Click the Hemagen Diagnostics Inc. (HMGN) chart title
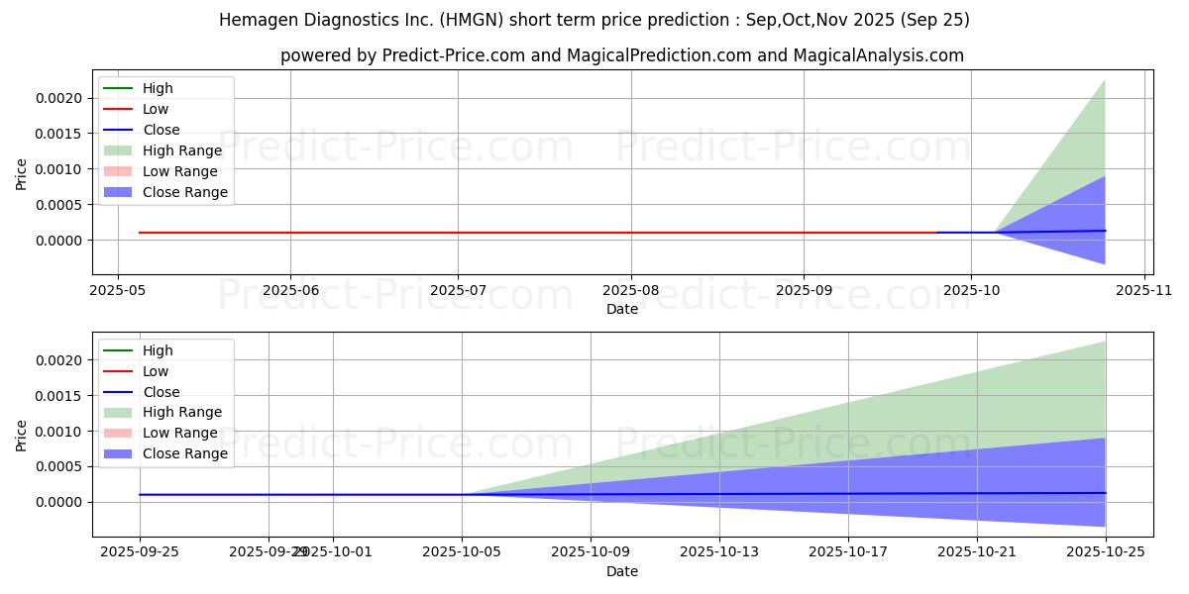The width and height of the screenshot is (1189, 594). tap(594, 20)
